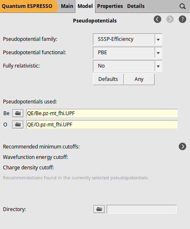Expand Recommended minimum cutoffs arrow
The width and height of the screenshot is (190, 229).
182,146
